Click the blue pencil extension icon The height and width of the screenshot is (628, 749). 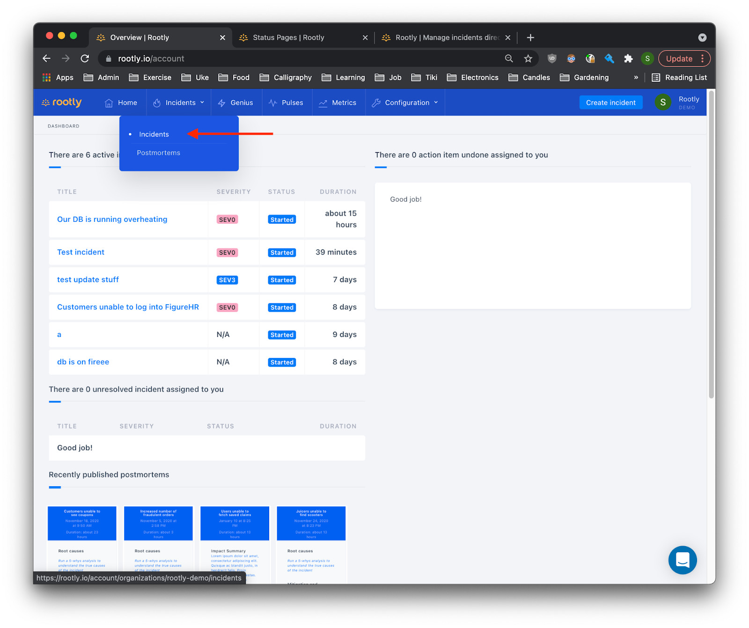609,58
